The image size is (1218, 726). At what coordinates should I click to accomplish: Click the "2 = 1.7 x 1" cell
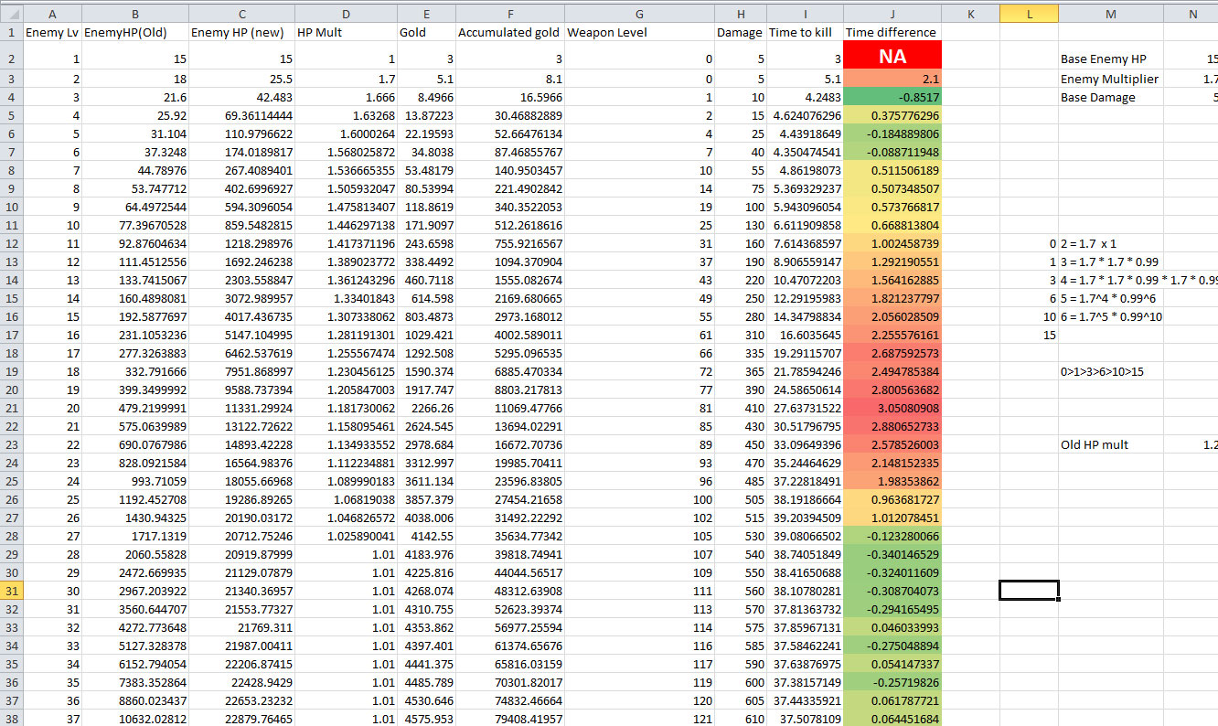(x=1110, y=244)
